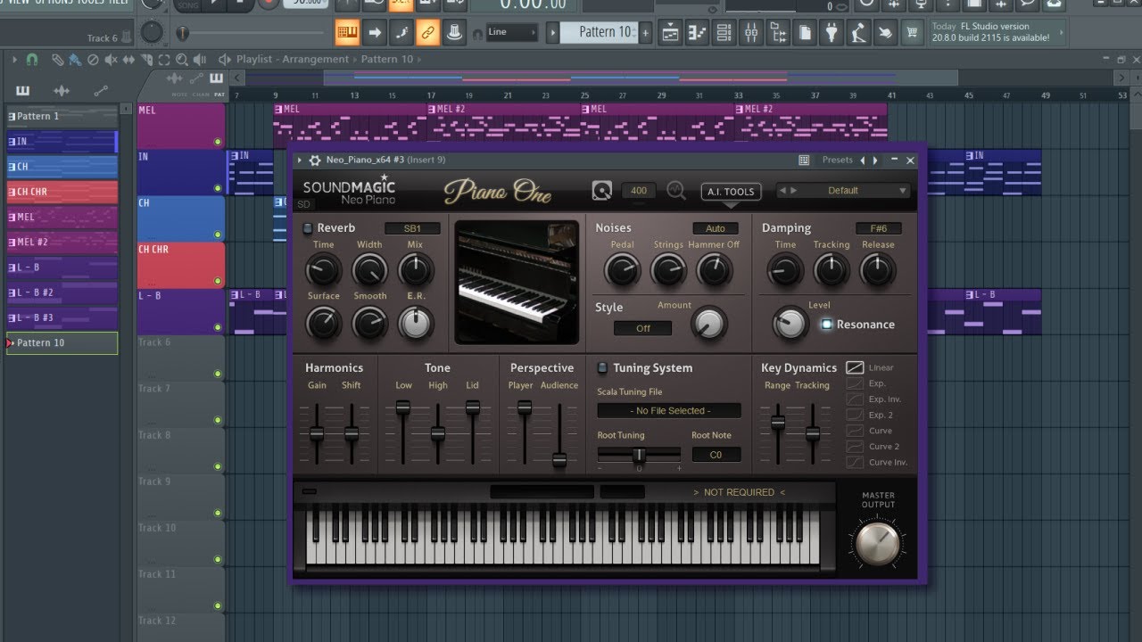Select Pattern 1 in picker list

click(62, 116)
